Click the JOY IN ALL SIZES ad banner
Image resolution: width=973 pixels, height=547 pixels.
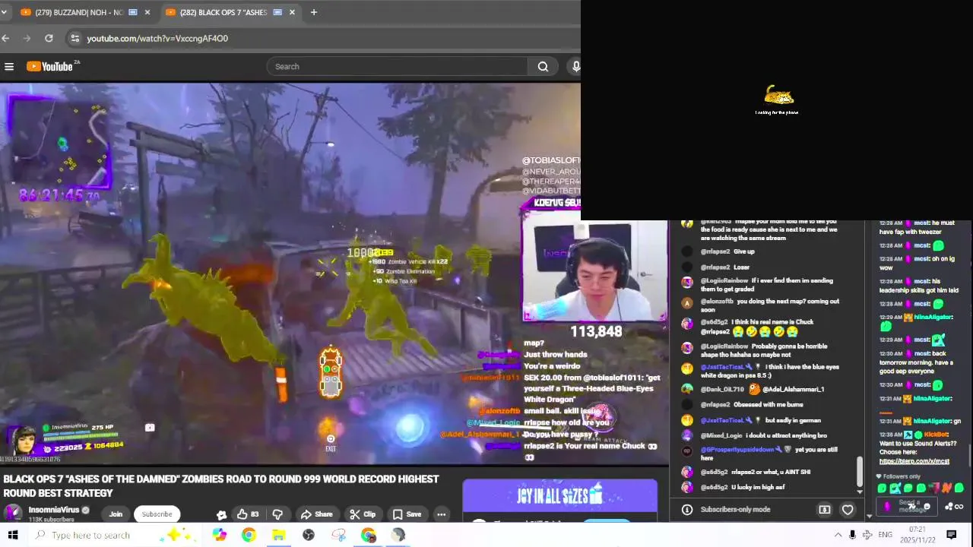tap(559, 496)
